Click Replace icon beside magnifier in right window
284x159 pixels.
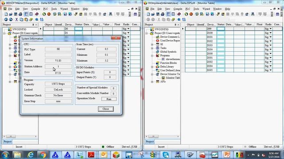pyautogui.click(x=184, y=19)
